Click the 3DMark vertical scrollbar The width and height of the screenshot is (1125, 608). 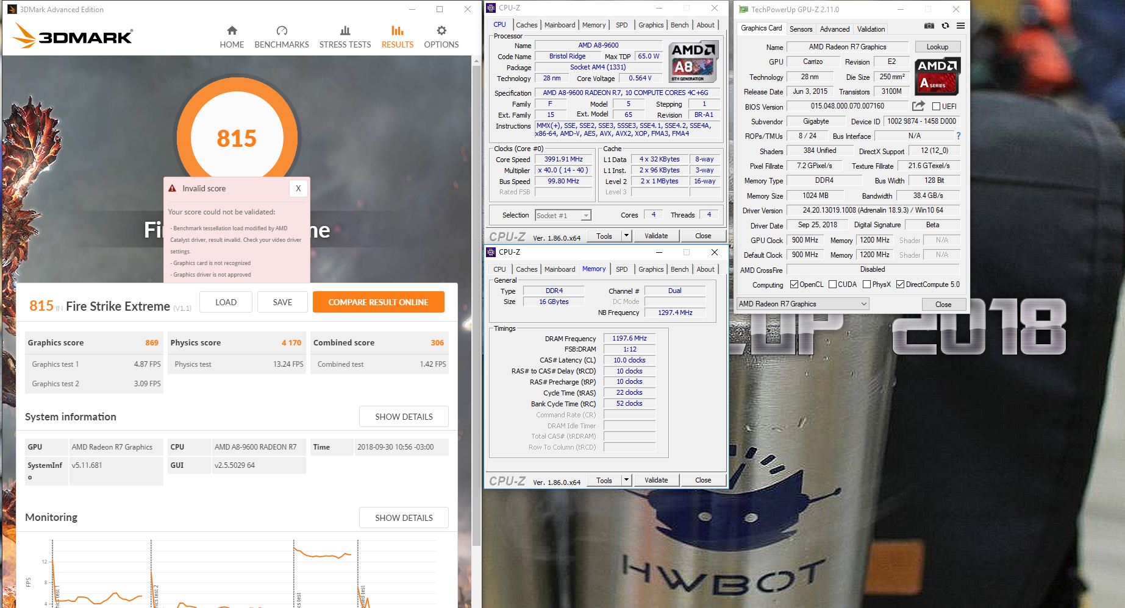click(476, 305)
